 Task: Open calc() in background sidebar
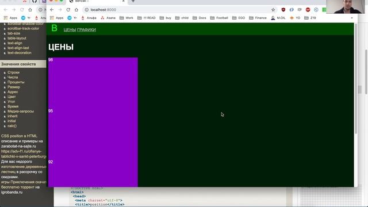pyautogui.click(x=12, y=126)
